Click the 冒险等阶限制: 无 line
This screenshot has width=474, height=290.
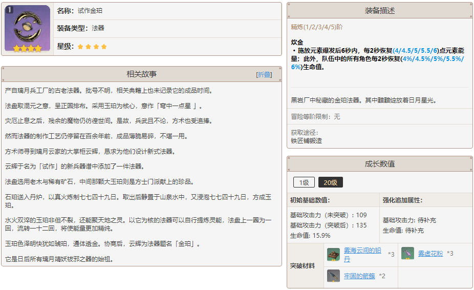[x=315, y=116]
